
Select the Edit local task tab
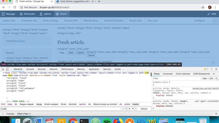(71, 53)
